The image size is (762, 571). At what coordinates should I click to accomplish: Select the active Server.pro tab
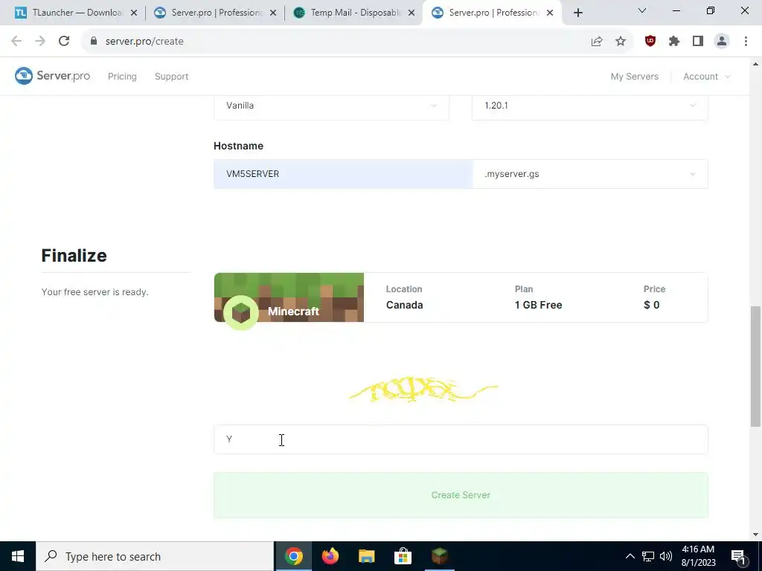point(492,13)
